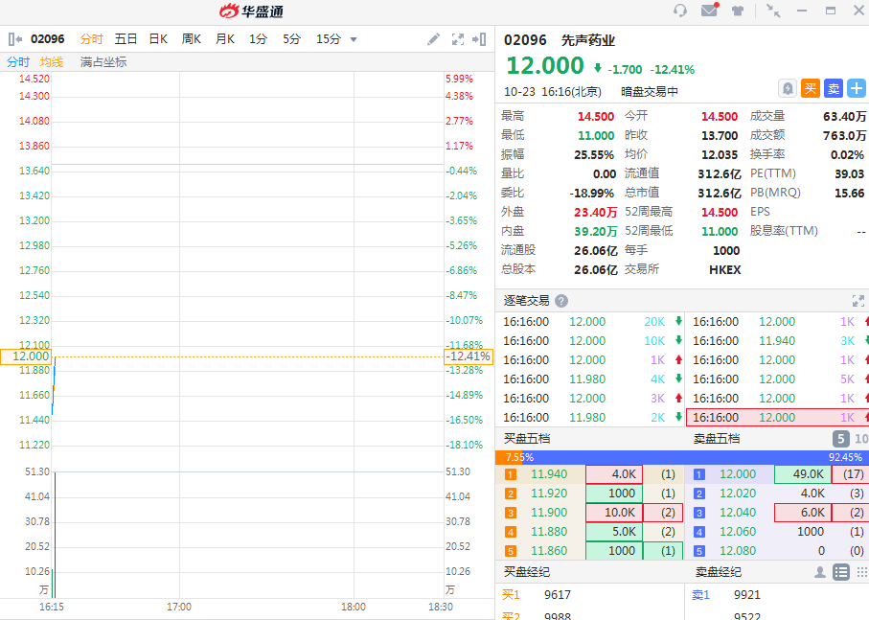Screen dimensions: 869x620
Task: Collapse the left panel via arrow
Action: click(14, 39)
